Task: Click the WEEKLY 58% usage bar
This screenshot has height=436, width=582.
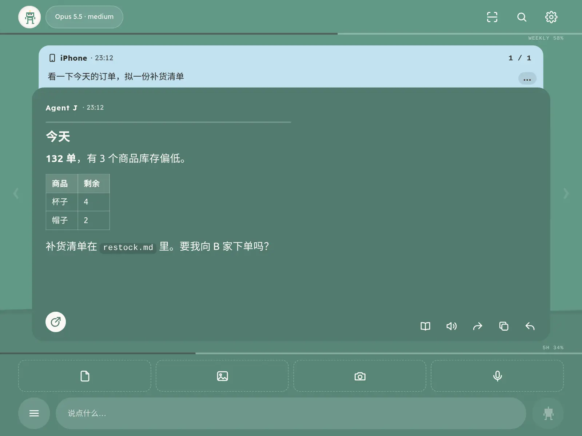Action: (291, 34)
